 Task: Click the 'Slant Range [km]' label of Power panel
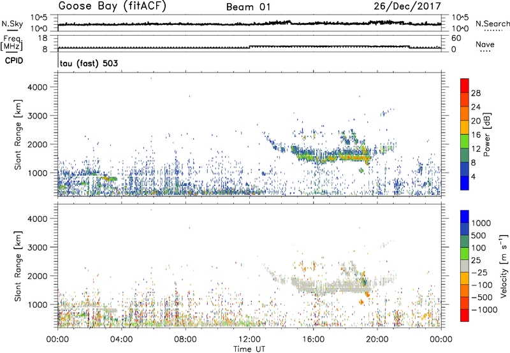tap(18, 134)
